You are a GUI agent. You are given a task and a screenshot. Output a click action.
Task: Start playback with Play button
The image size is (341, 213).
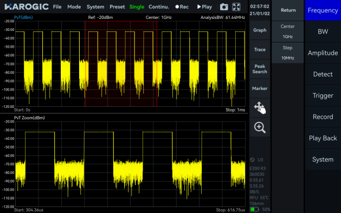pos(204,7)
